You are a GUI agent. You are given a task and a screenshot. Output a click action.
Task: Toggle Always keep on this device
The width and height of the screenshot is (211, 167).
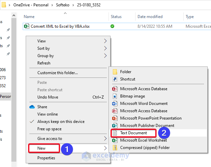click(61, 122)
